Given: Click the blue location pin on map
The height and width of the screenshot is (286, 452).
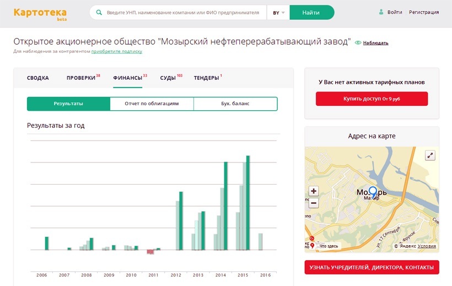Looking at the screenshot, I should click(x=372, y=192).
